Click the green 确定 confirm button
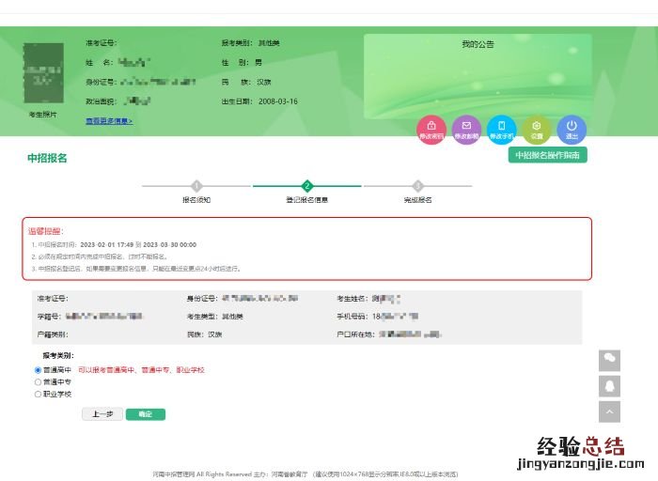Image resolution: width=658 pixels, height=481 pixels. tap(145, 414)
